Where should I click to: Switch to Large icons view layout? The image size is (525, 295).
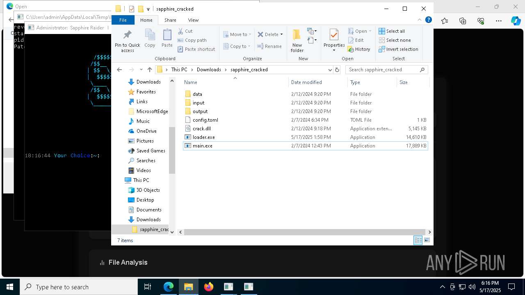click(x=427, y=241)
